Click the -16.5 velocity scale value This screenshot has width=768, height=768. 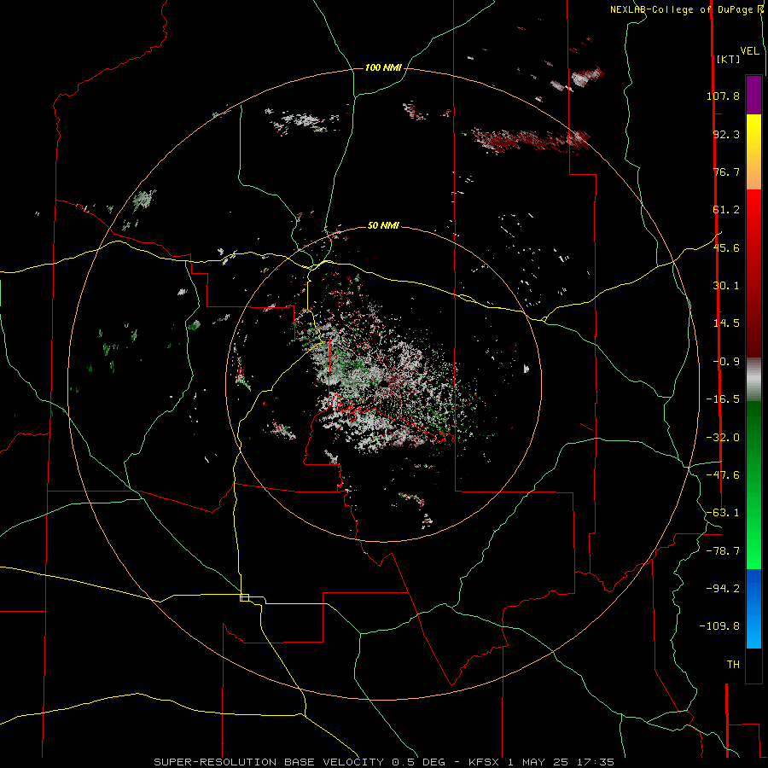point(723,399)
